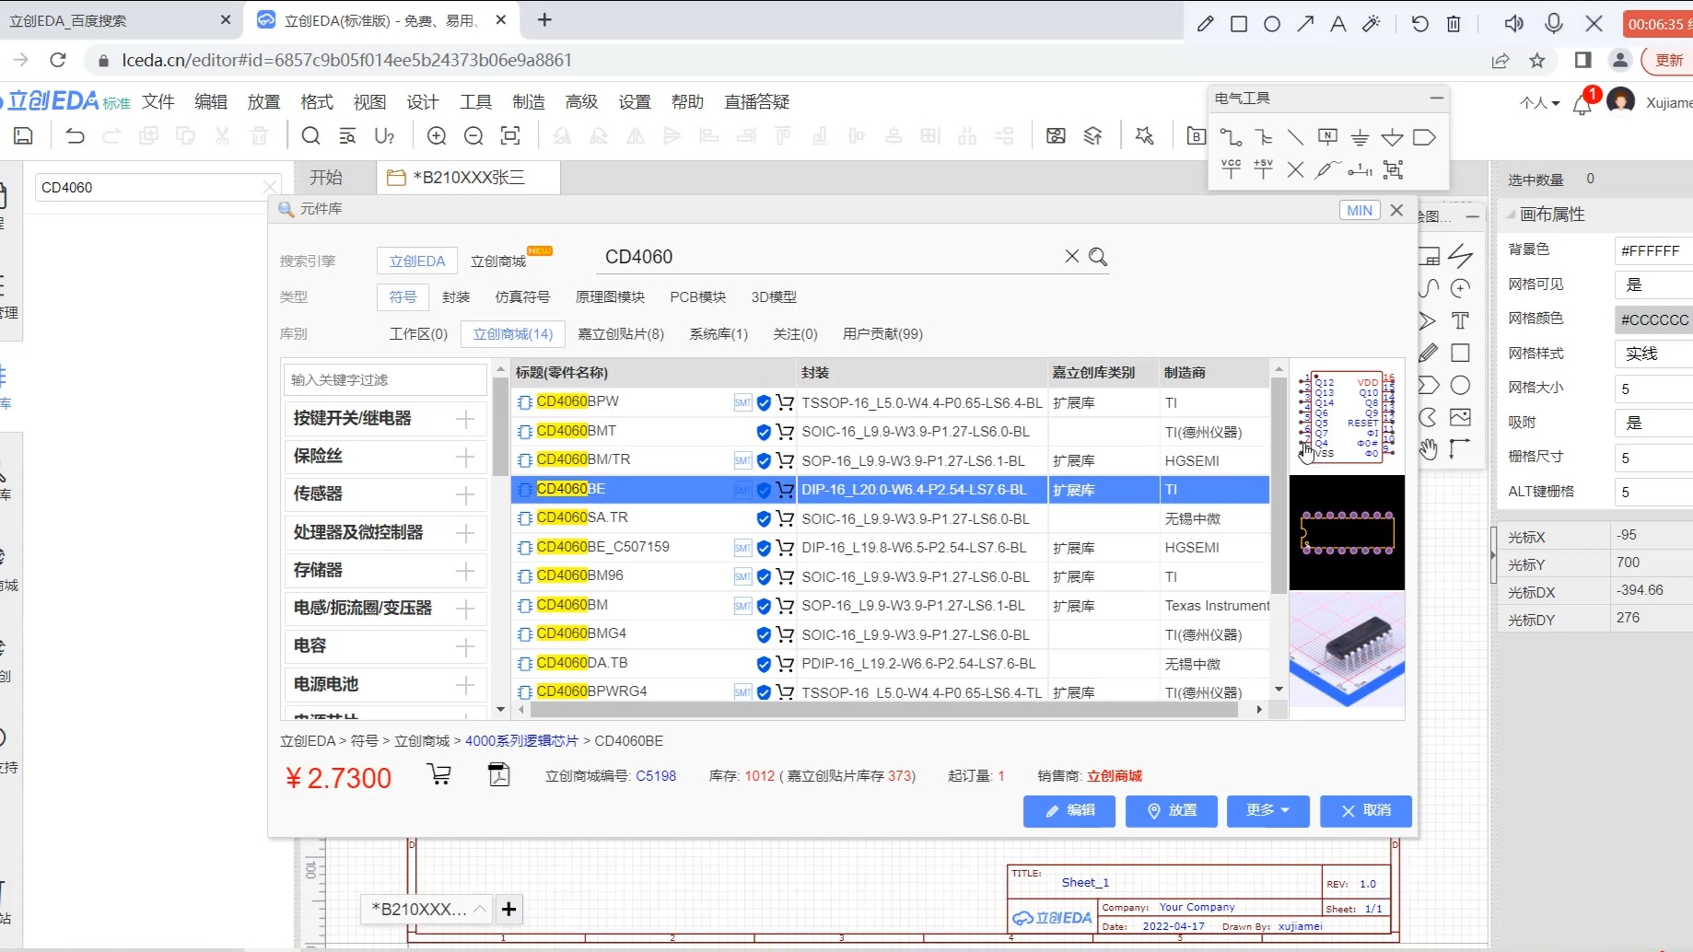
Task: Select the PCB模块 type filter
Action: pyautogui.click(x=698, y=297)
